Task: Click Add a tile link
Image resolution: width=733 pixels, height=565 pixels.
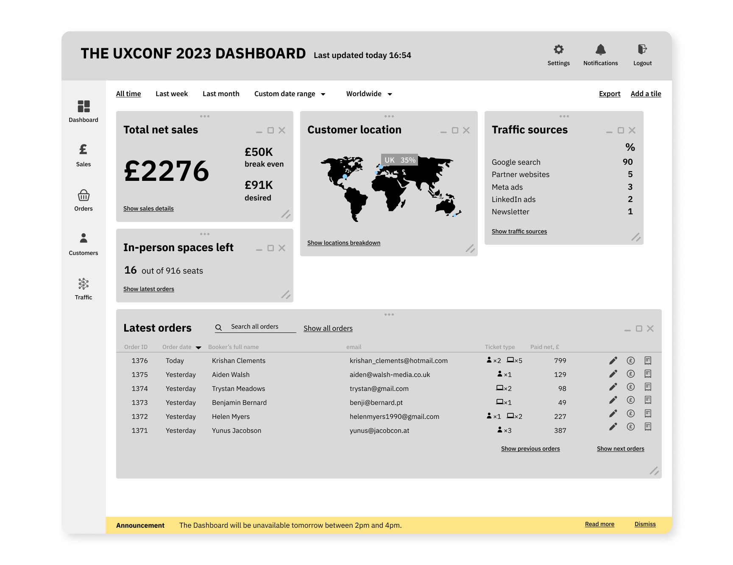Action: (x=646, y=94)
